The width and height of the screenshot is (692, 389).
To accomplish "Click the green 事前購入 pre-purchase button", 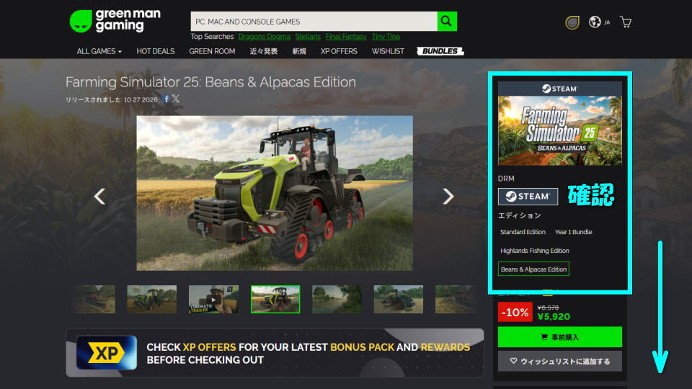I will click(559, 337).
